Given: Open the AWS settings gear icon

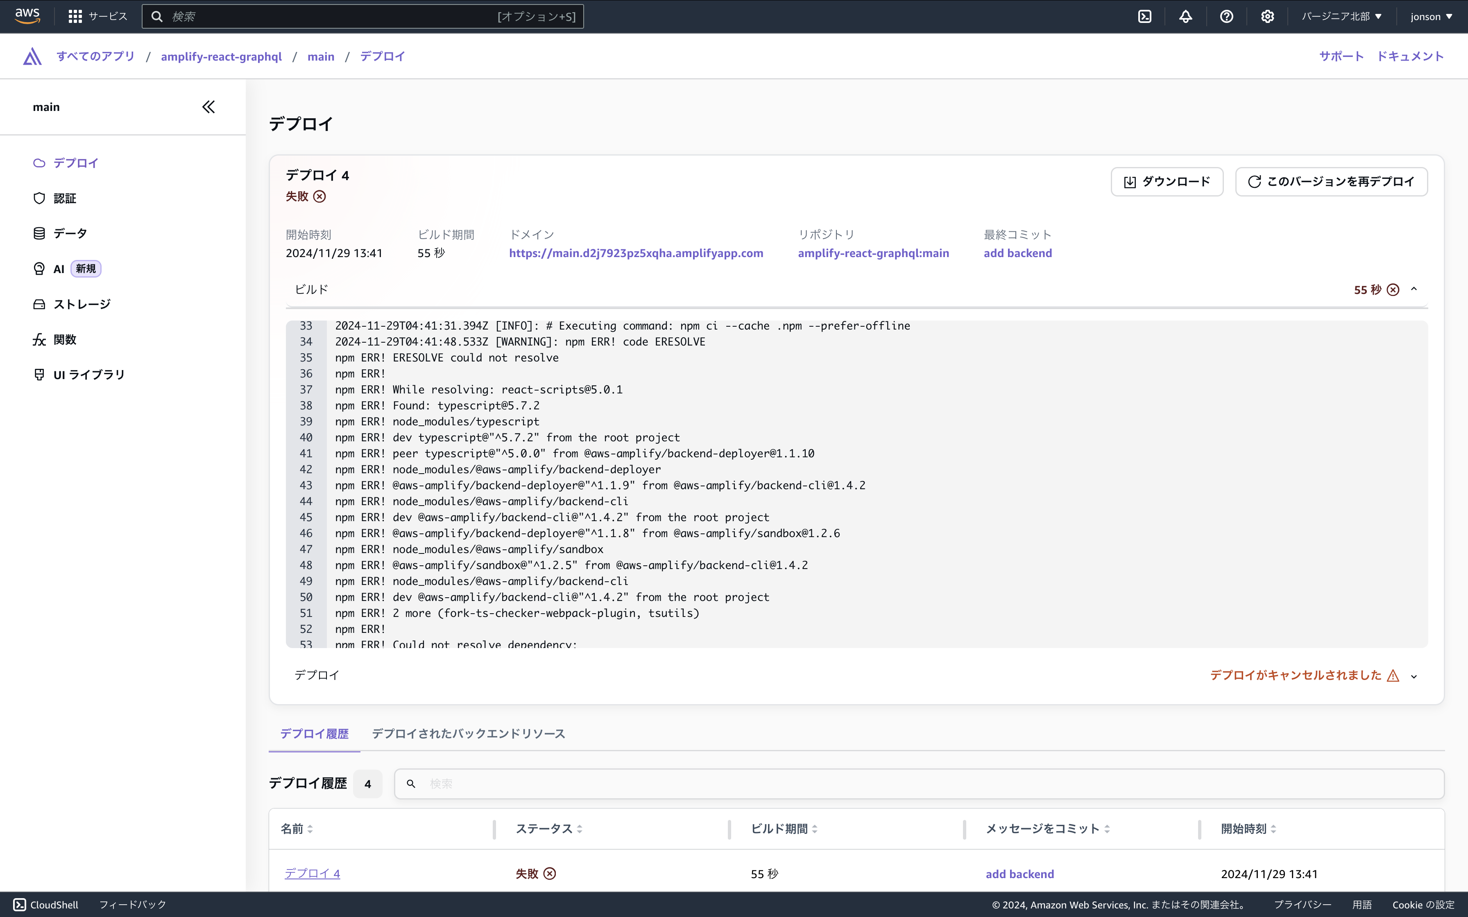Looking at the screenshot, I should [x=1267, y=16].
